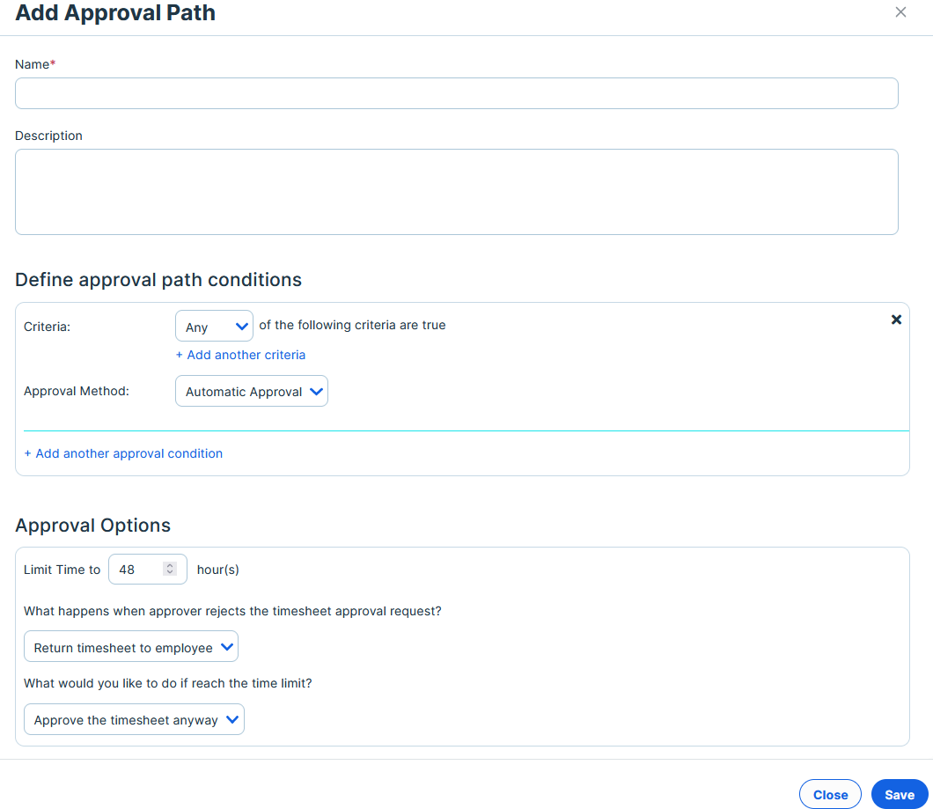The width and height of the screenshot is (933, 809).
Task: Add another criteria link
Action: tap(240, 355)
